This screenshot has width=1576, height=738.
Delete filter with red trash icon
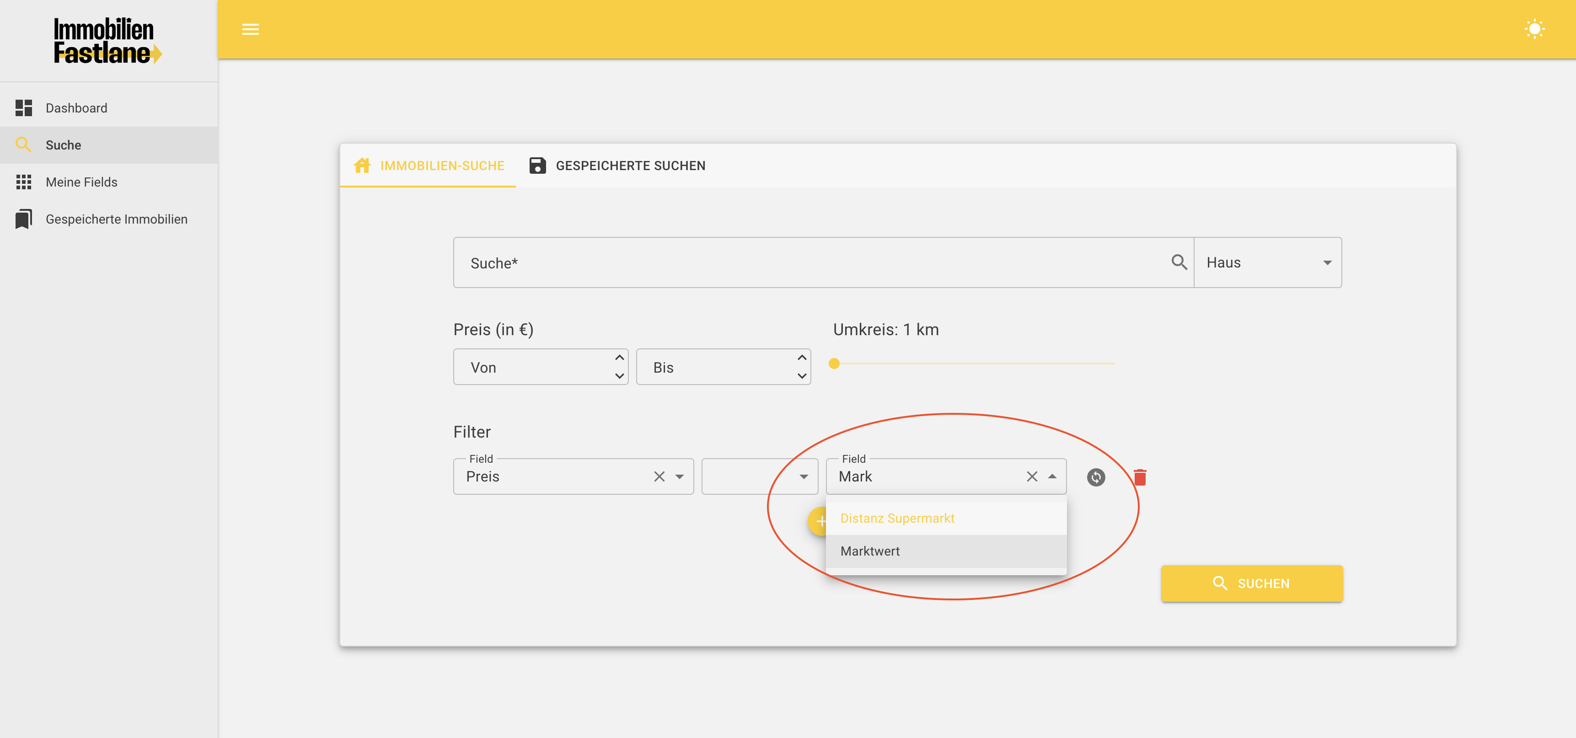(1139, 477)
